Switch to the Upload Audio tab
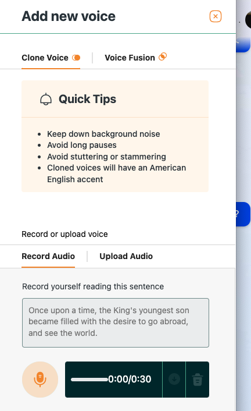 tap(126, 256)
